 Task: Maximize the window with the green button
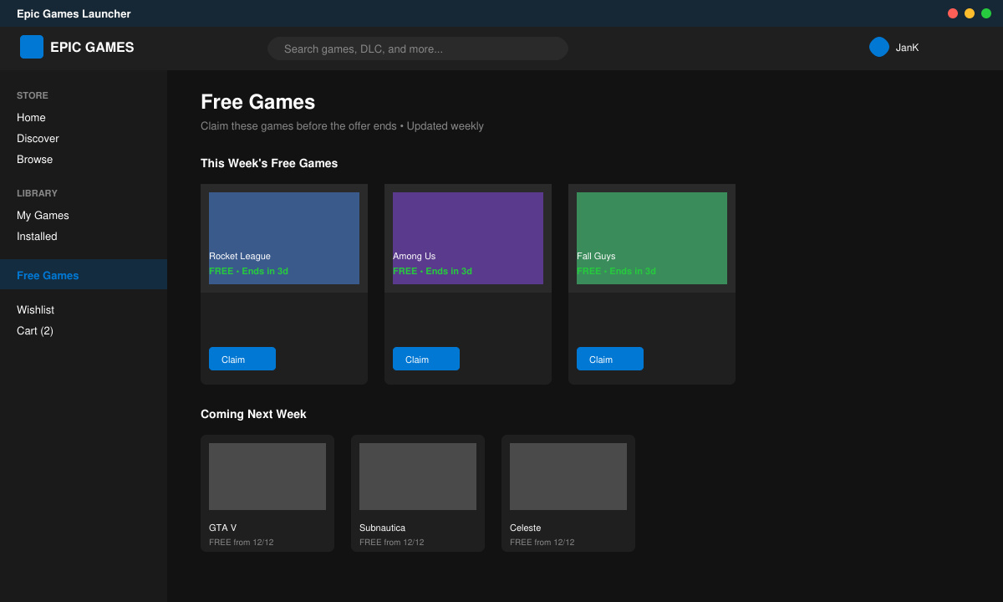986,13
